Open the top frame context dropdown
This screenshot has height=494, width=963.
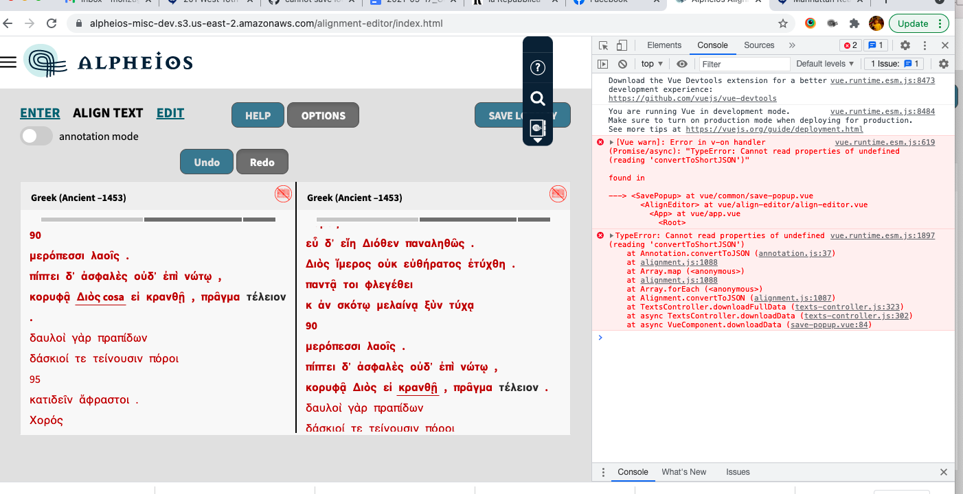(x=650, y=63)
